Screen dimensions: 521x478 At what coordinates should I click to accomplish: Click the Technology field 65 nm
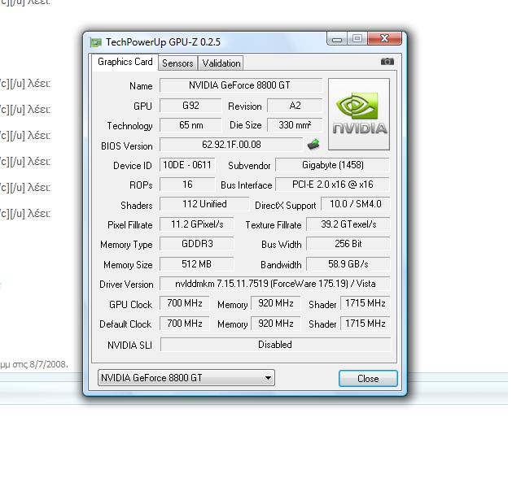[190, 125]
